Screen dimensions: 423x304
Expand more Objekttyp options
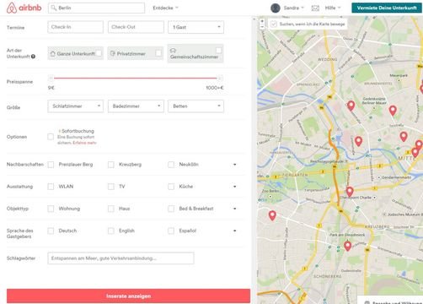pos(235,209)
